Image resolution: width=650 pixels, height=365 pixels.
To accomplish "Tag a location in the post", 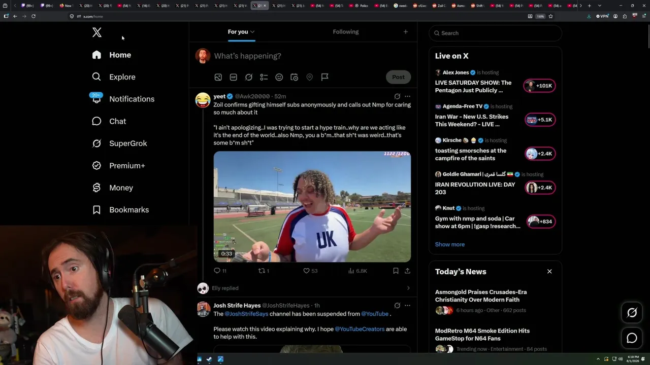I will (x=309, y=77).
